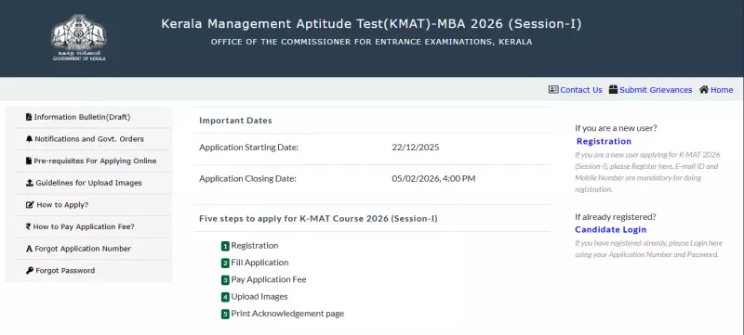Open Pre-requisites For Applying Online menu item

(94, 161)
